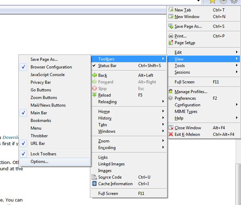
Task: Choose MIME Types menu entry
Action: (x=203, y=112)
